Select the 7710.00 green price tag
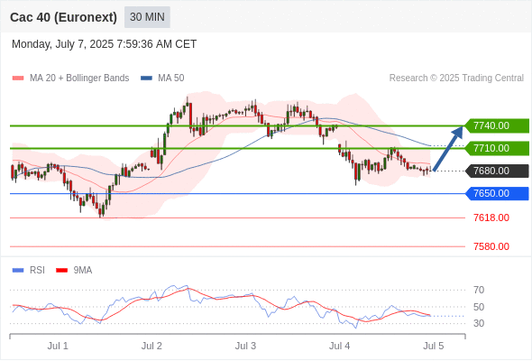Viewport: 532px width, 361px height. point(497,148)
